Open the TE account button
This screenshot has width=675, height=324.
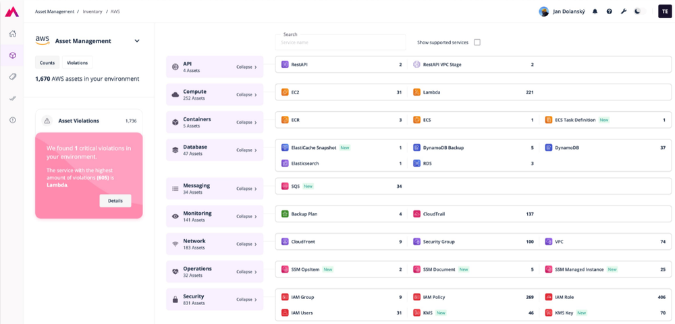[x=665, y=11]
